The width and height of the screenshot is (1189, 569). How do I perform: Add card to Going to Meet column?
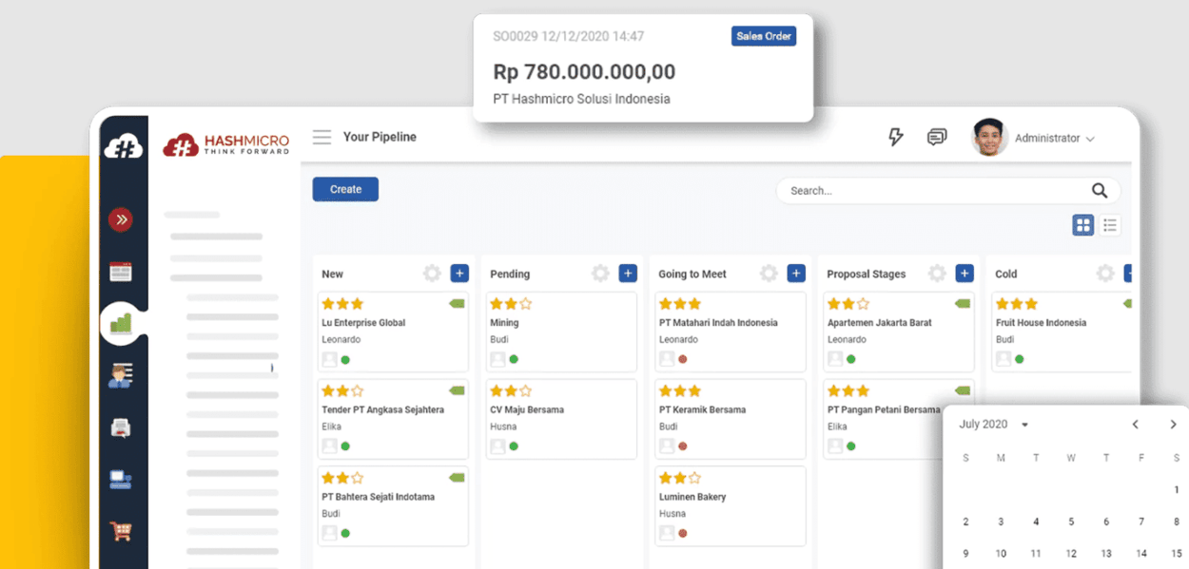click(796, 274)
